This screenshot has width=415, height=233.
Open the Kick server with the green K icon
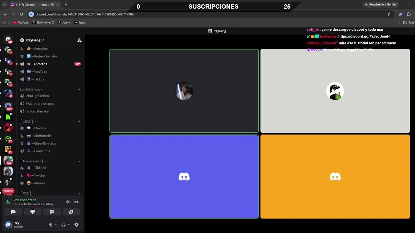click(8, 117)
